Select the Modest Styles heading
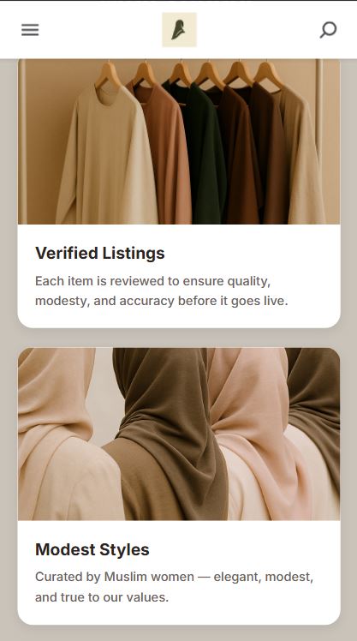Viewport: 357px width, 641px height. pyautogui.click(x=92, y=549)
